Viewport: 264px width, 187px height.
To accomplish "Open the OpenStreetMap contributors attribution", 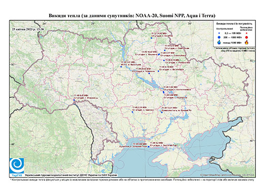I will [x=227, y=175].
